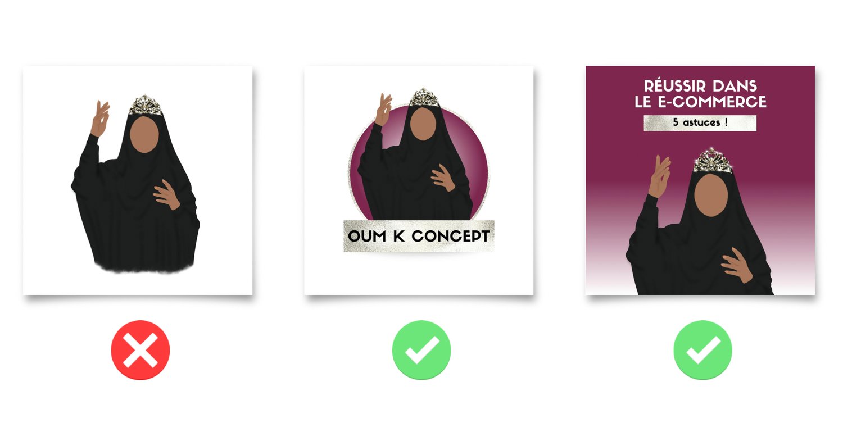Select the purple e-commerce poster thumbnail
The height and width of the screenshot is (441, 843).
[700, 180]
